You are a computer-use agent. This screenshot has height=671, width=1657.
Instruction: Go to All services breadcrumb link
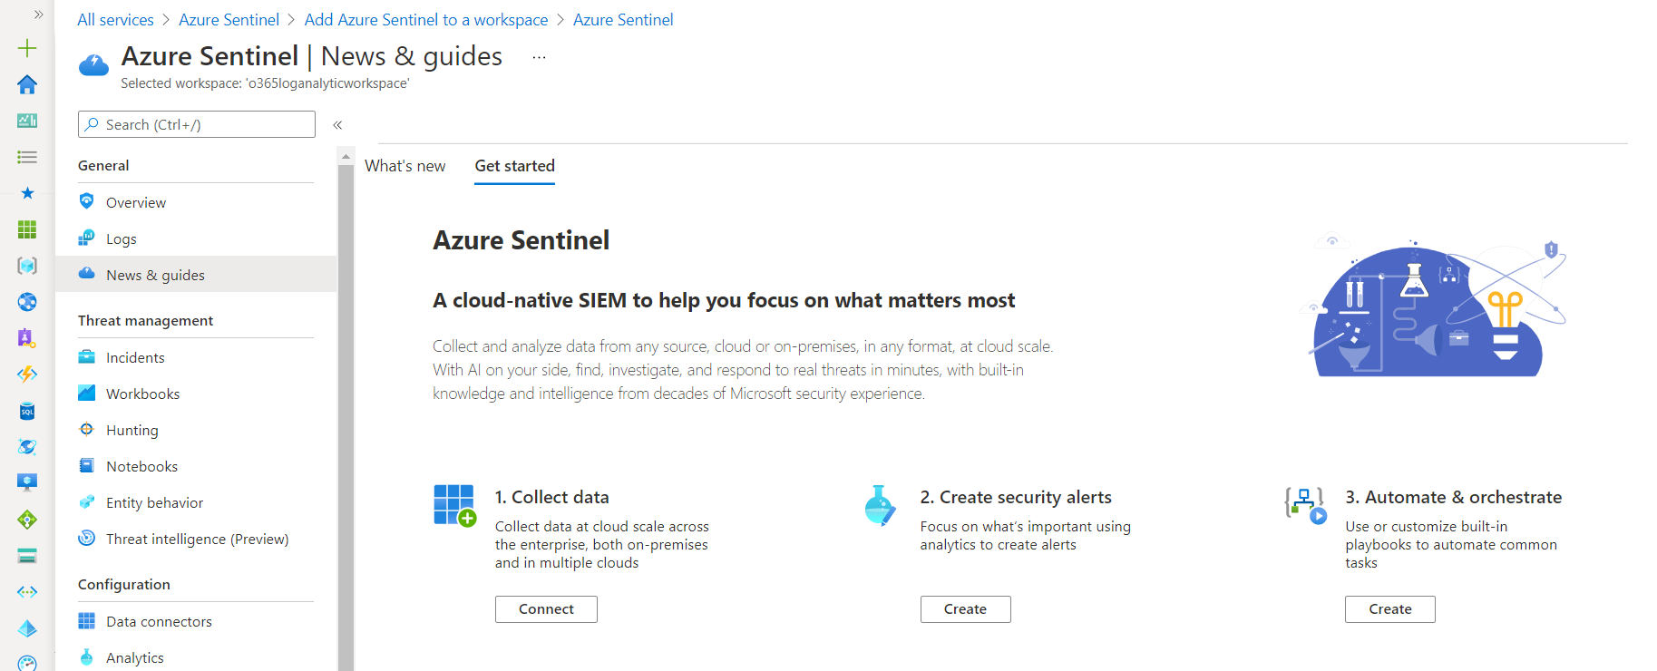click(115, 20)
